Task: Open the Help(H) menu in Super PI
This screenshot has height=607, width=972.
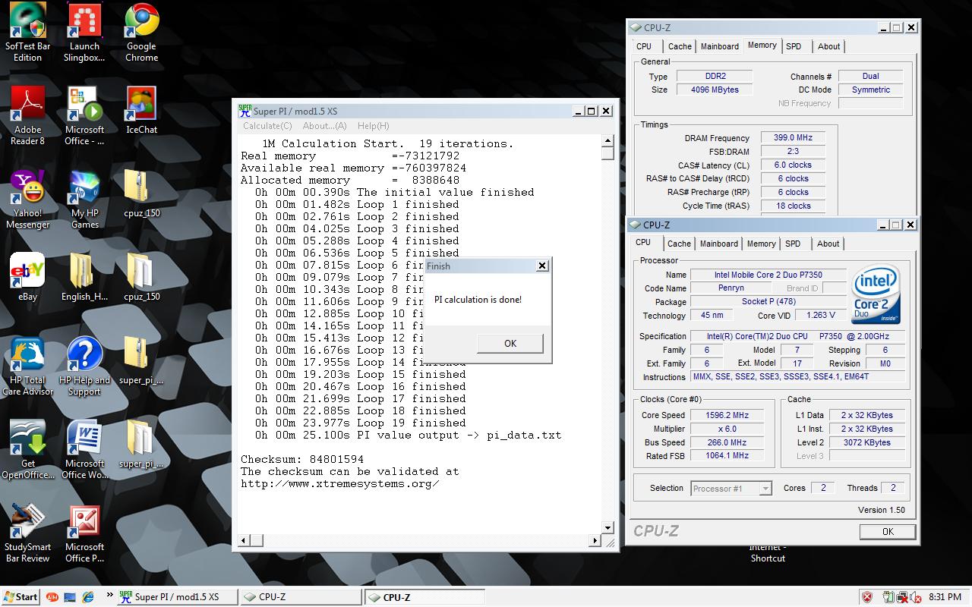Action: (x=373, y=126)
